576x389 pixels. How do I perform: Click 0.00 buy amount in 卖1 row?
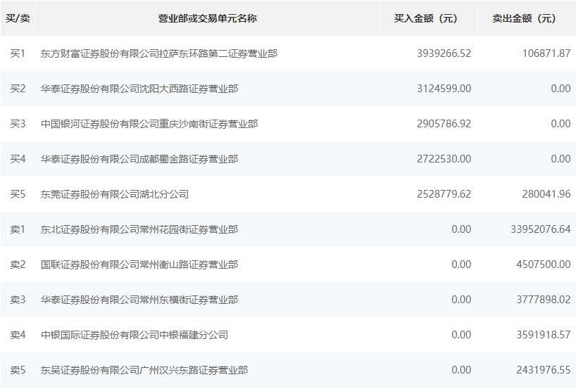pyautogui.click(x=461, y=229)
